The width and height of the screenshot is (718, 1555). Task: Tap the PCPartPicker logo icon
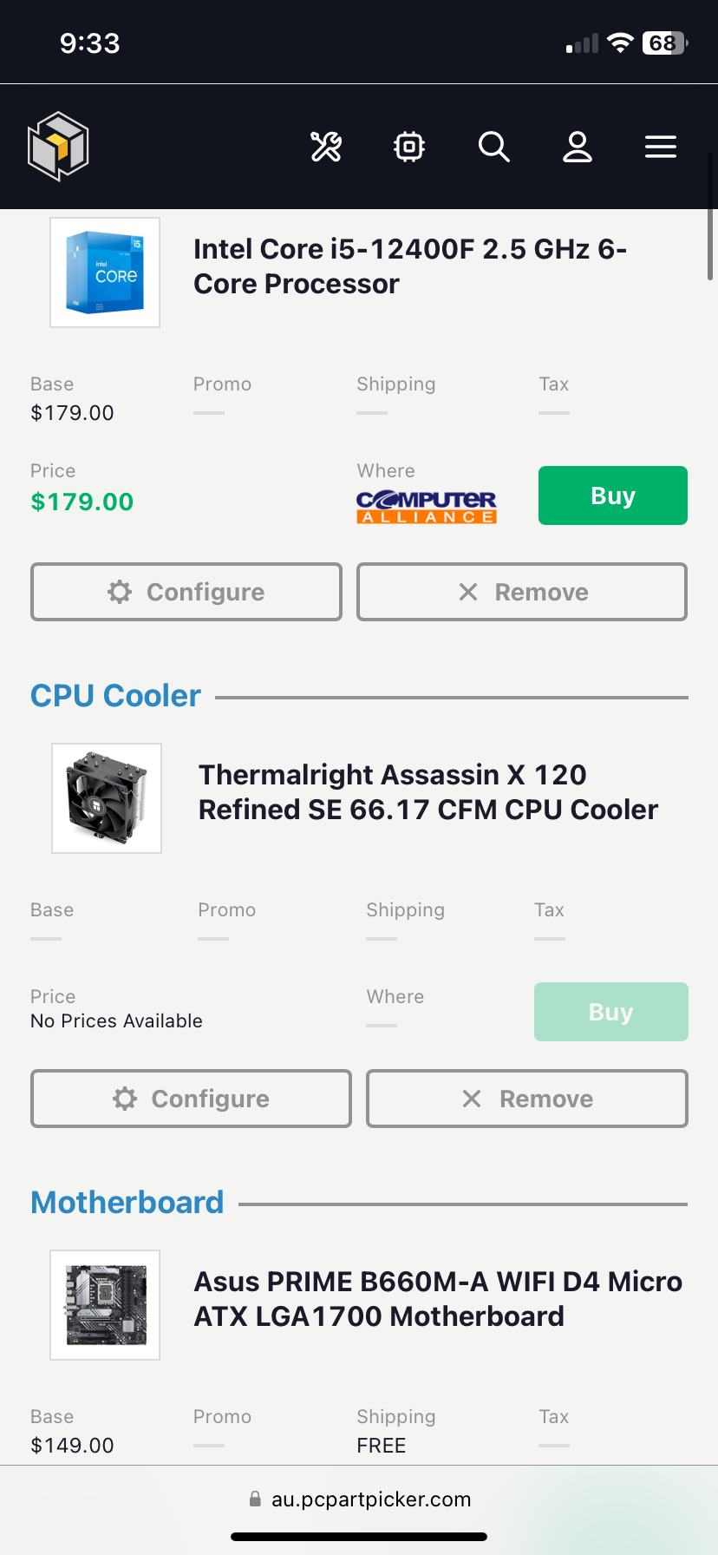click(58, 146)
